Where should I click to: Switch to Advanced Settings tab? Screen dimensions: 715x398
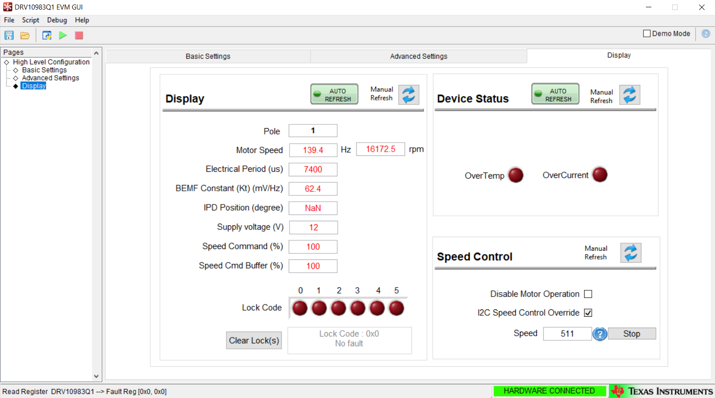tap(419, 56)
